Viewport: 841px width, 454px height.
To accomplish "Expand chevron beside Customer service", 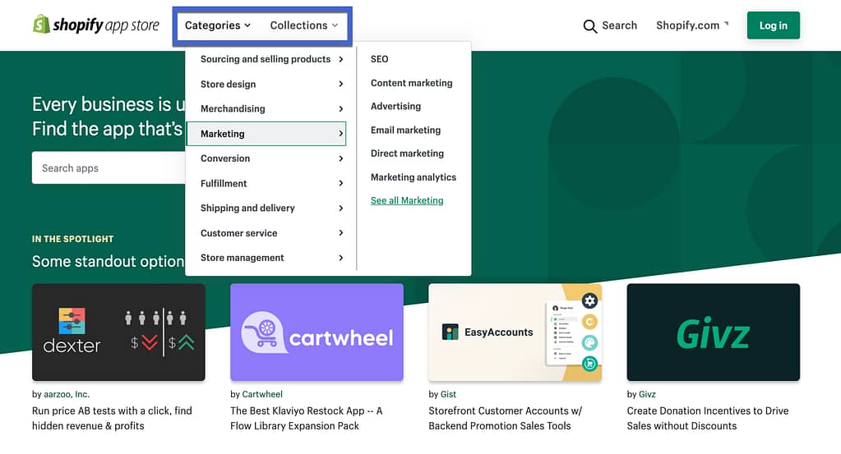I will click(x=340, y=233).
